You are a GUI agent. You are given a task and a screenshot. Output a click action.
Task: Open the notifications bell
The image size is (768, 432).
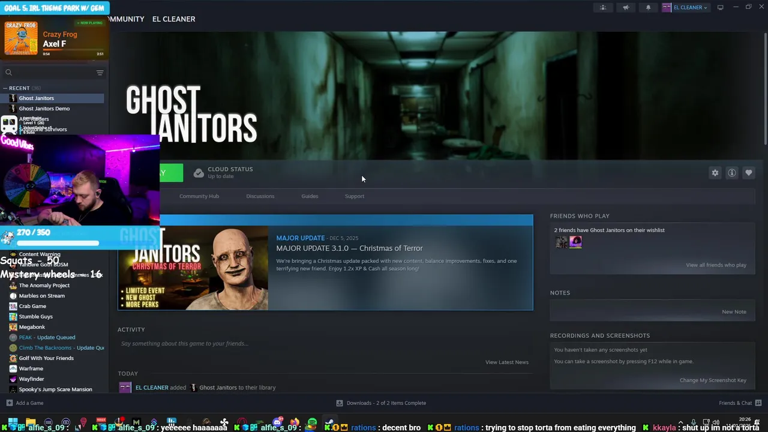tap(648, 7)
